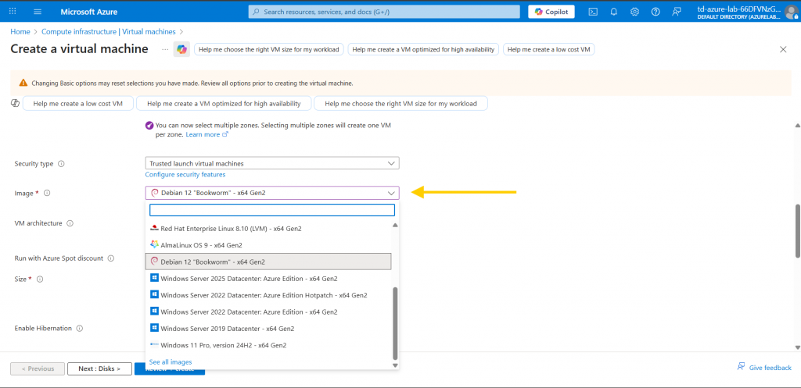Click Windows logo beside Server 2025 Datacenter
The width and height of the screenshot is (801, 388).
coord(154,279)
